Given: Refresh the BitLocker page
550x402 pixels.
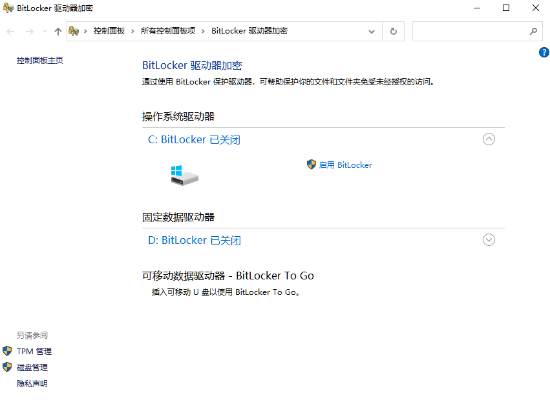Looking at the screenshot, I should 393,32.
